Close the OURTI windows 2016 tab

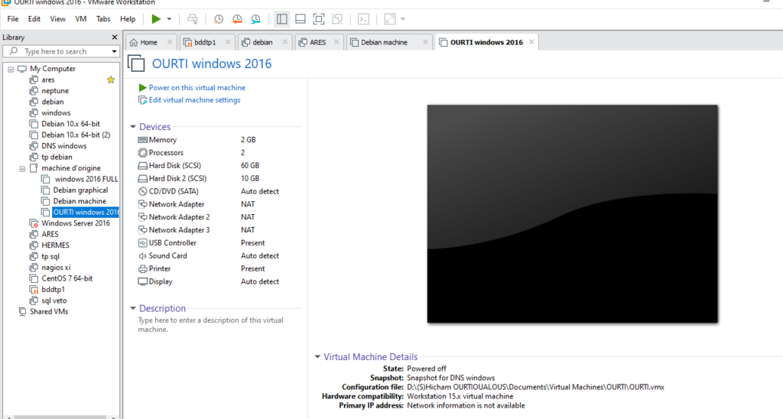pos(531,42)
